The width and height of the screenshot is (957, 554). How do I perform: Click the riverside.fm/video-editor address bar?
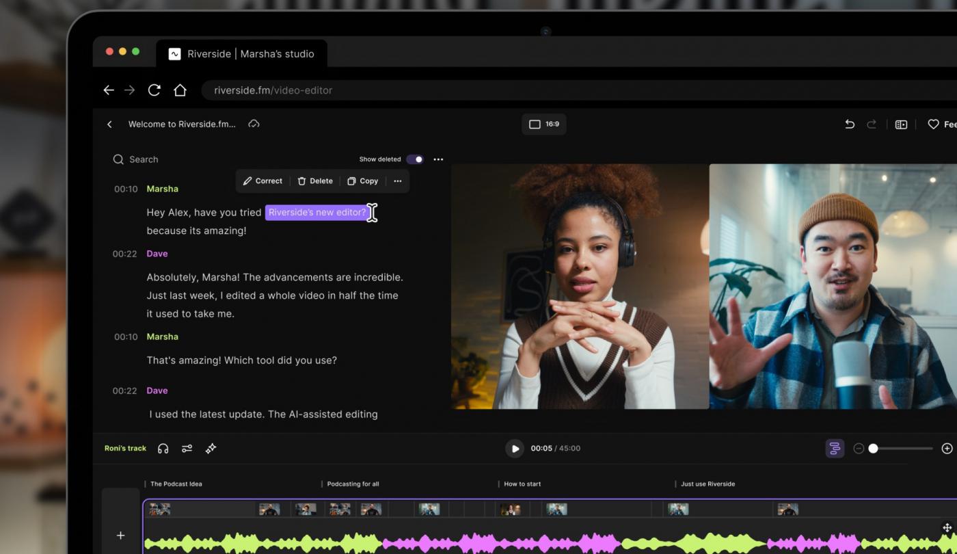[579, 90]
